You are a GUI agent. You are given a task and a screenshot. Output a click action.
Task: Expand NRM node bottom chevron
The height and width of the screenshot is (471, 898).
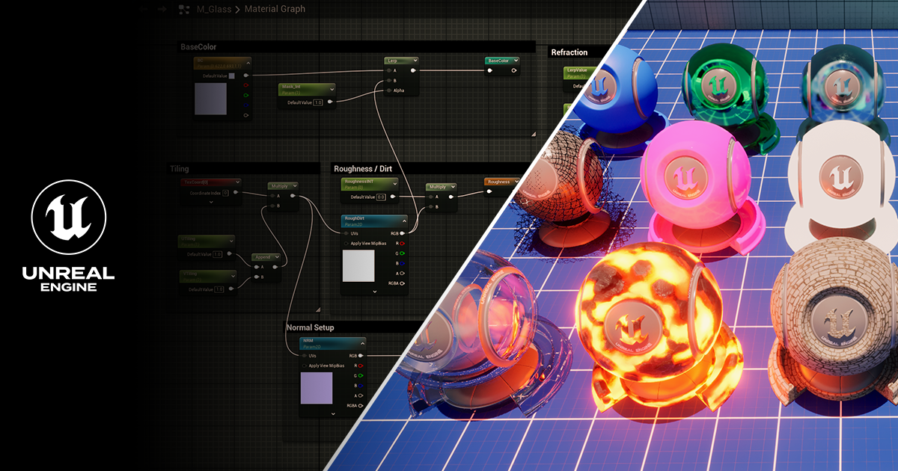pyautogui.click(x=332, y=413)
